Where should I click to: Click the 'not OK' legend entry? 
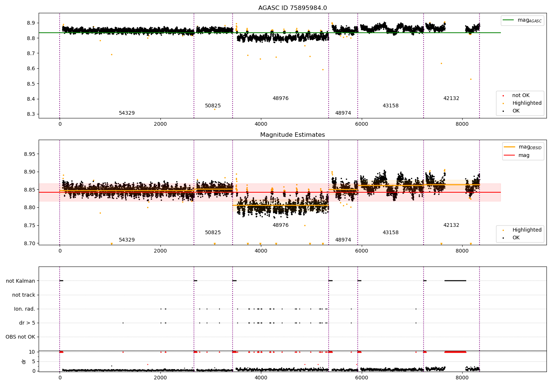[x=521, y=96]
